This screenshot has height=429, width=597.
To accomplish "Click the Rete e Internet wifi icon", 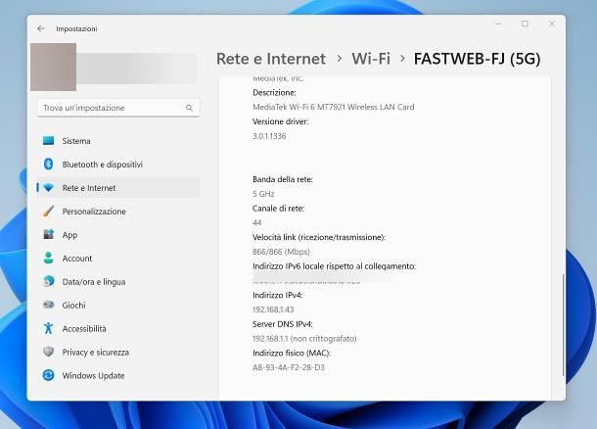I will pos(48,188).
